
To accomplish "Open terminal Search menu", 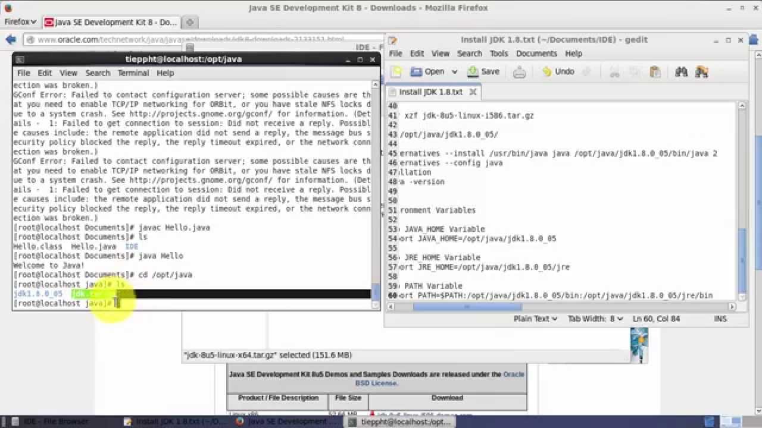I will pyautogui.click(x=98, y=73).
